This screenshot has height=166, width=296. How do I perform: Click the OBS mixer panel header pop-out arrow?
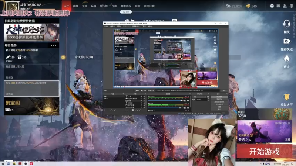tap(190, 94)
